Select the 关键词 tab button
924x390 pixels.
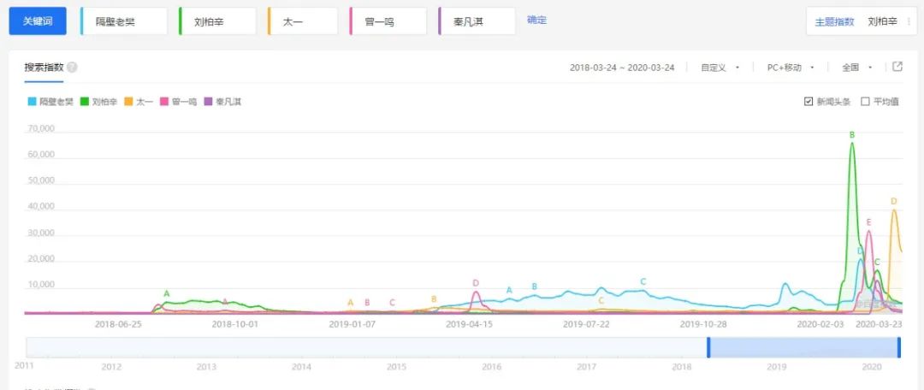pyautogui.click(x=38, y=21)
